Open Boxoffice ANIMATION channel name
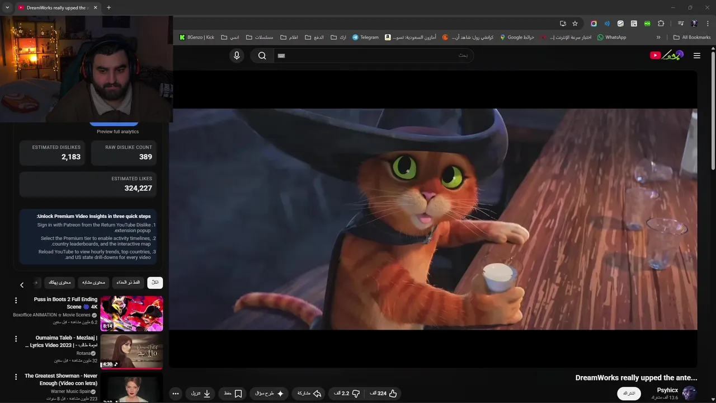This screenshot has width=716, height=403. 51,315
